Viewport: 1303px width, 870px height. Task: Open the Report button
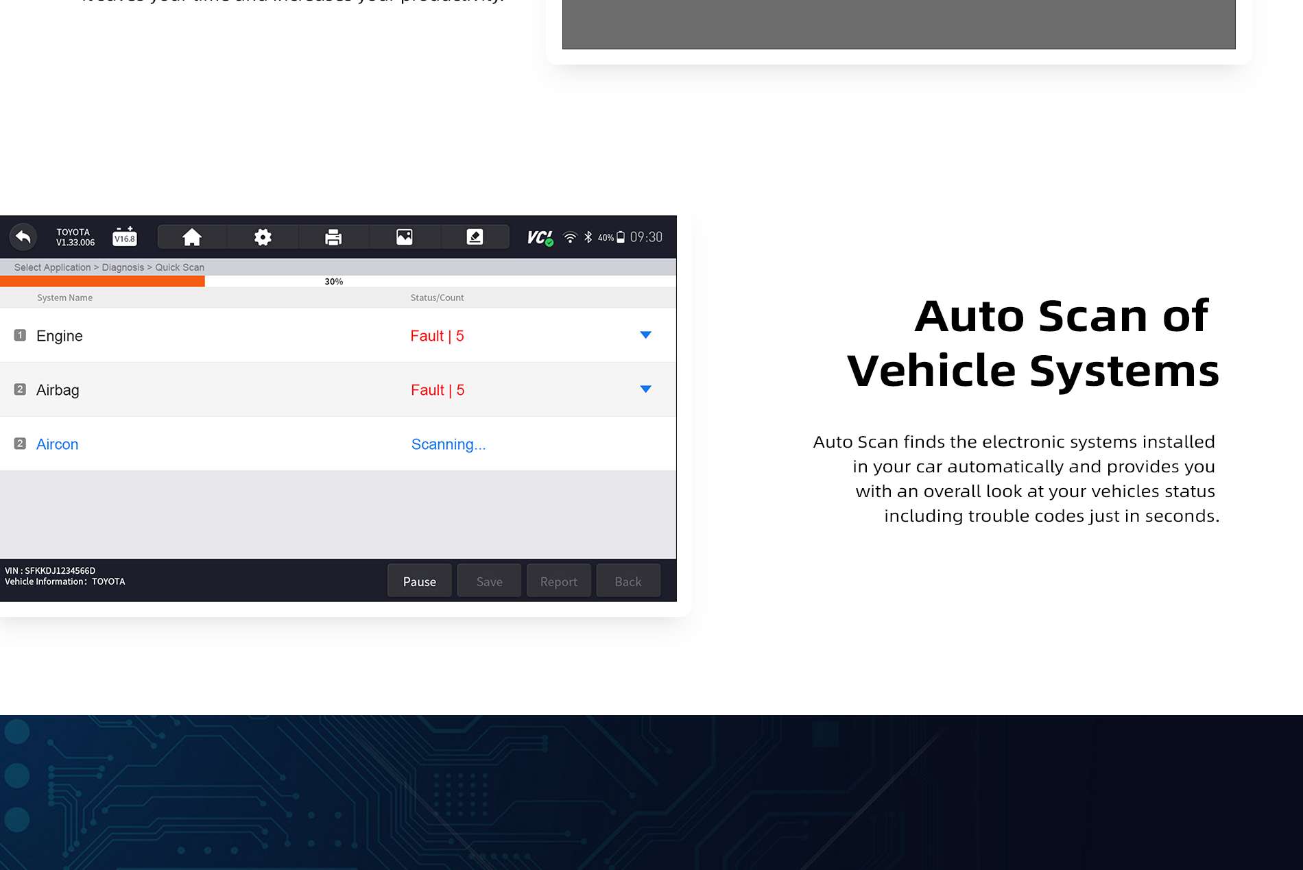click(x=558, y=581)
